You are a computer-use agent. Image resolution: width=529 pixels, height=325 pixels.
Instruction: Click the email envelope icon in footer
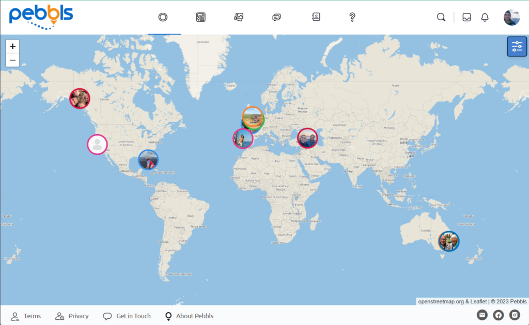click(482, 315)
